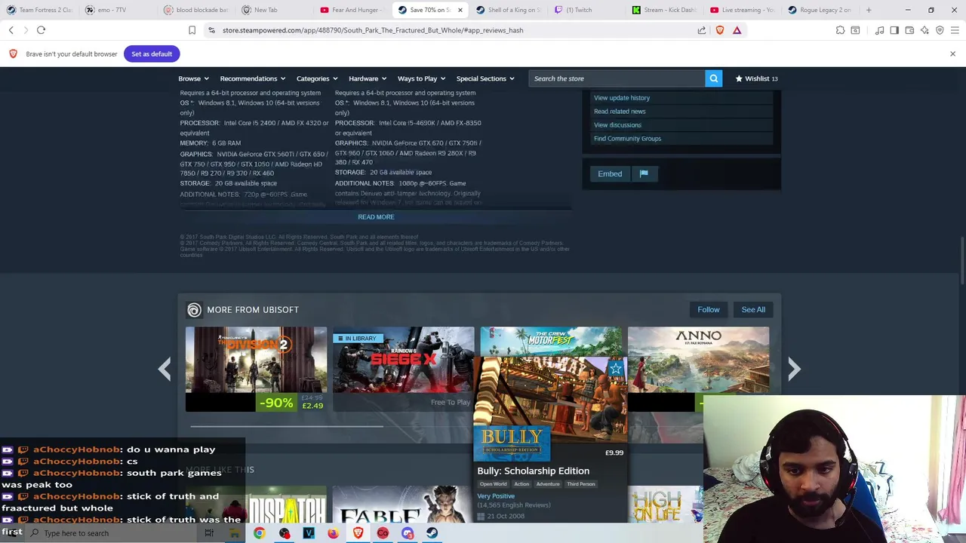
Task: Open Steam from the taskbar
Action: coord(432,533)
